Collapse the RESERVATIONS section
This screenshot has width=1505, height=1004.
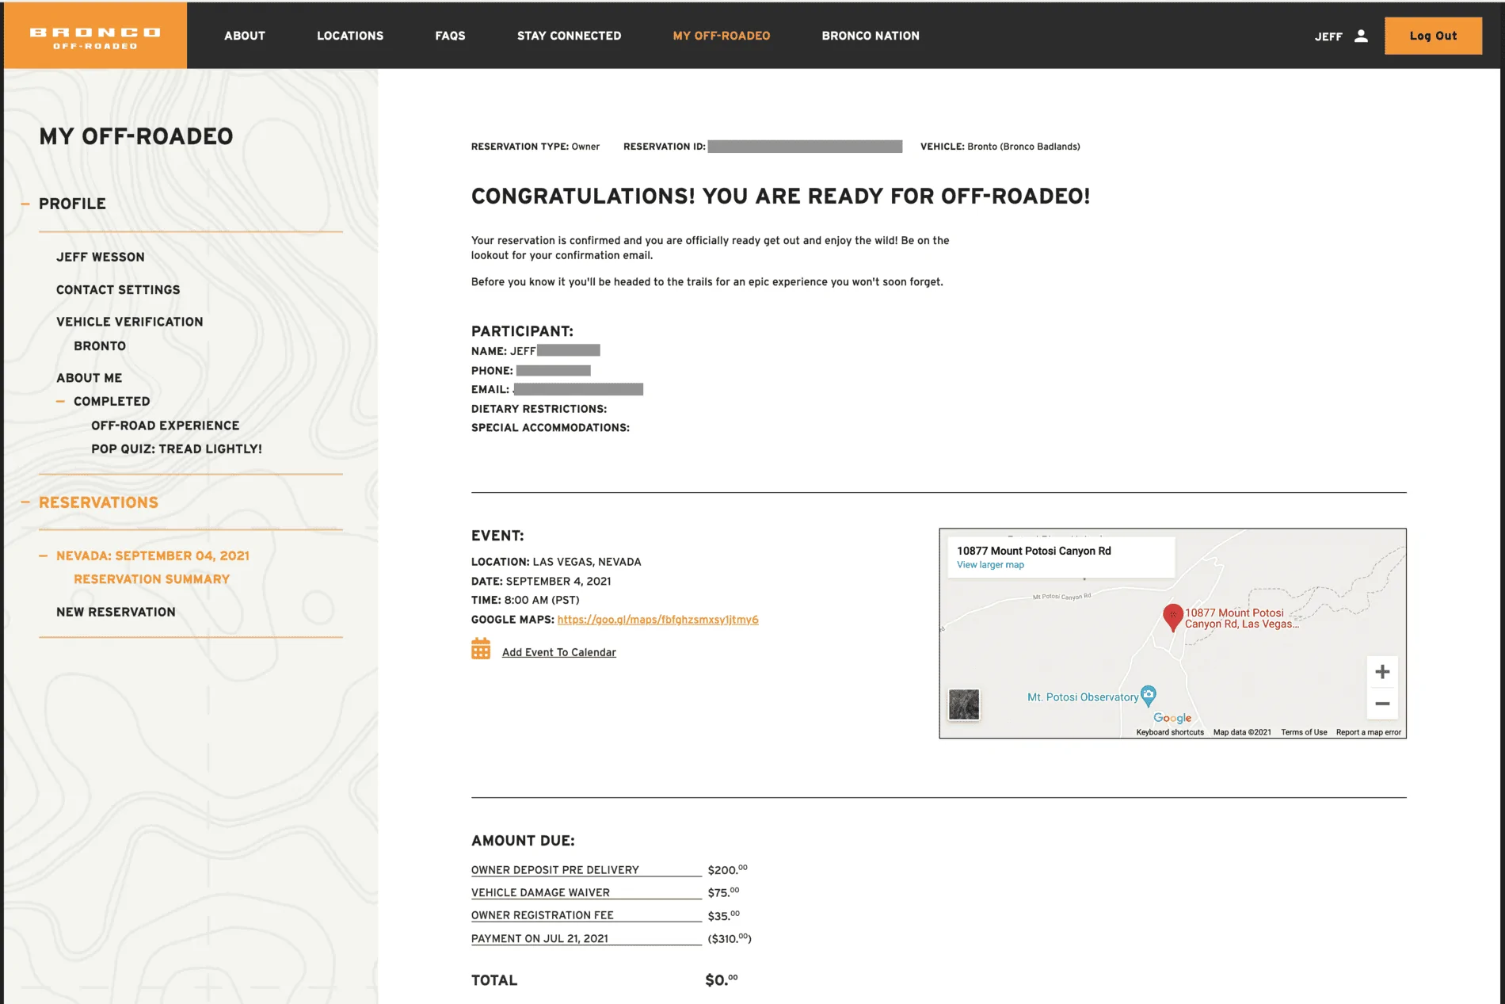(x=25, y=502)
